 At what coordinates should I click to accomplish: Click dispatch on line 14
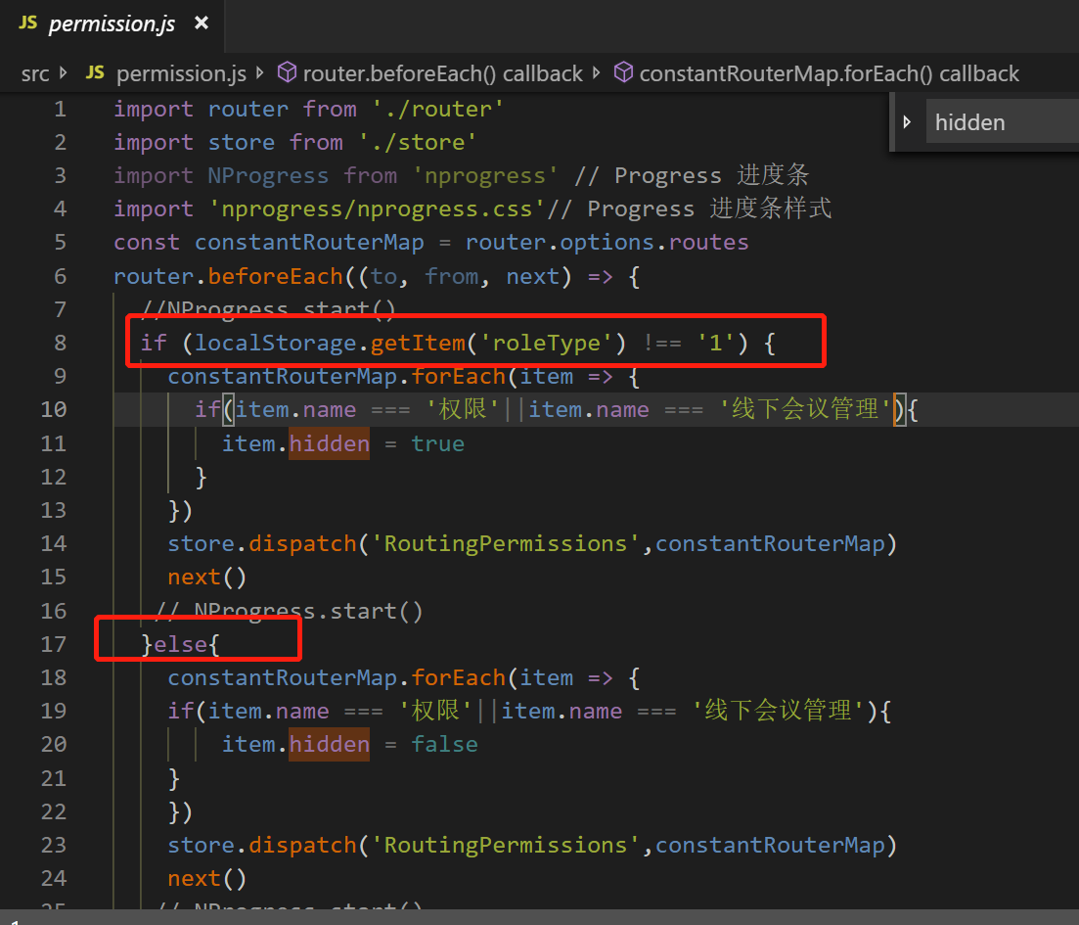(x=302, y=543)
